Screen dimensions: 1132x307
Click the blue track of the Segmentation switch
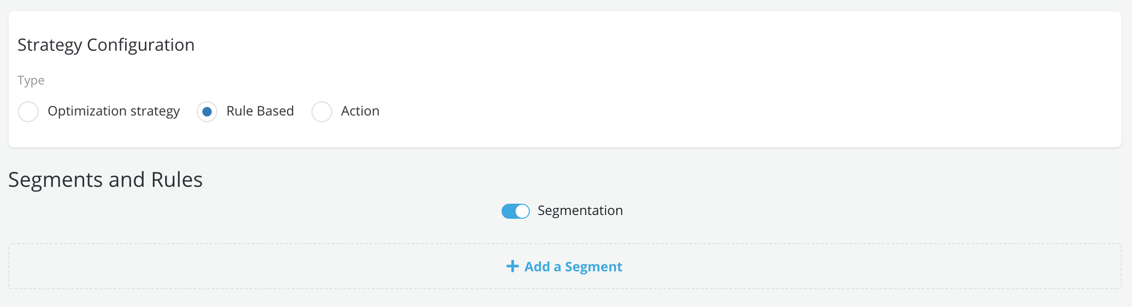(x=508, y=211)
